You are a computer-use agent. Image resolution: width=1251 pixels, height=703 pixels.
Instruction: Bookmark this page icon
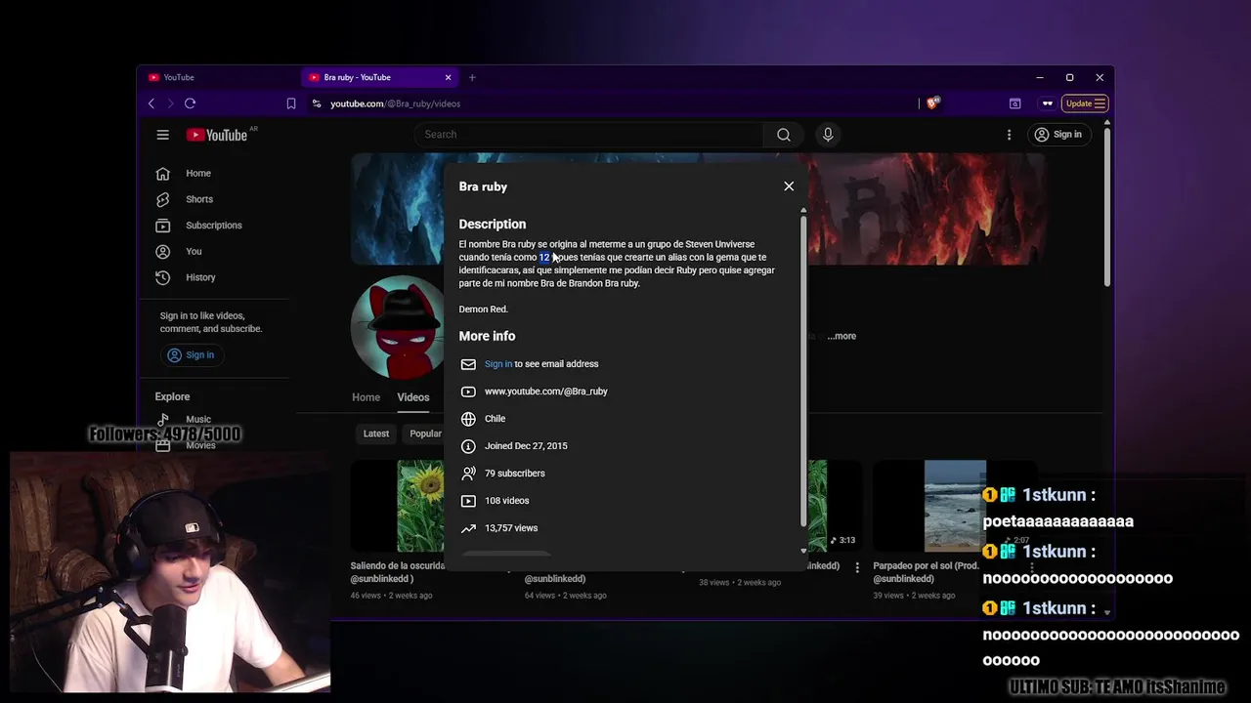291,103
